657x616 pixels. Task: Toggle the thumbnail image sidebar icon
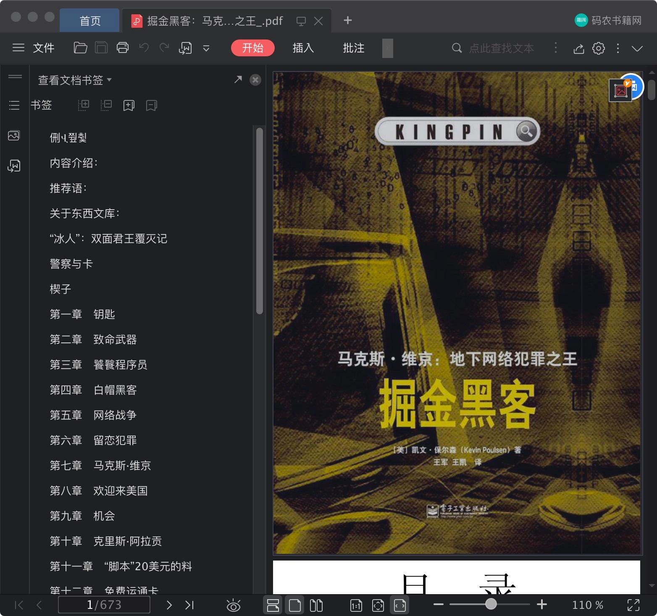[14, 135]
